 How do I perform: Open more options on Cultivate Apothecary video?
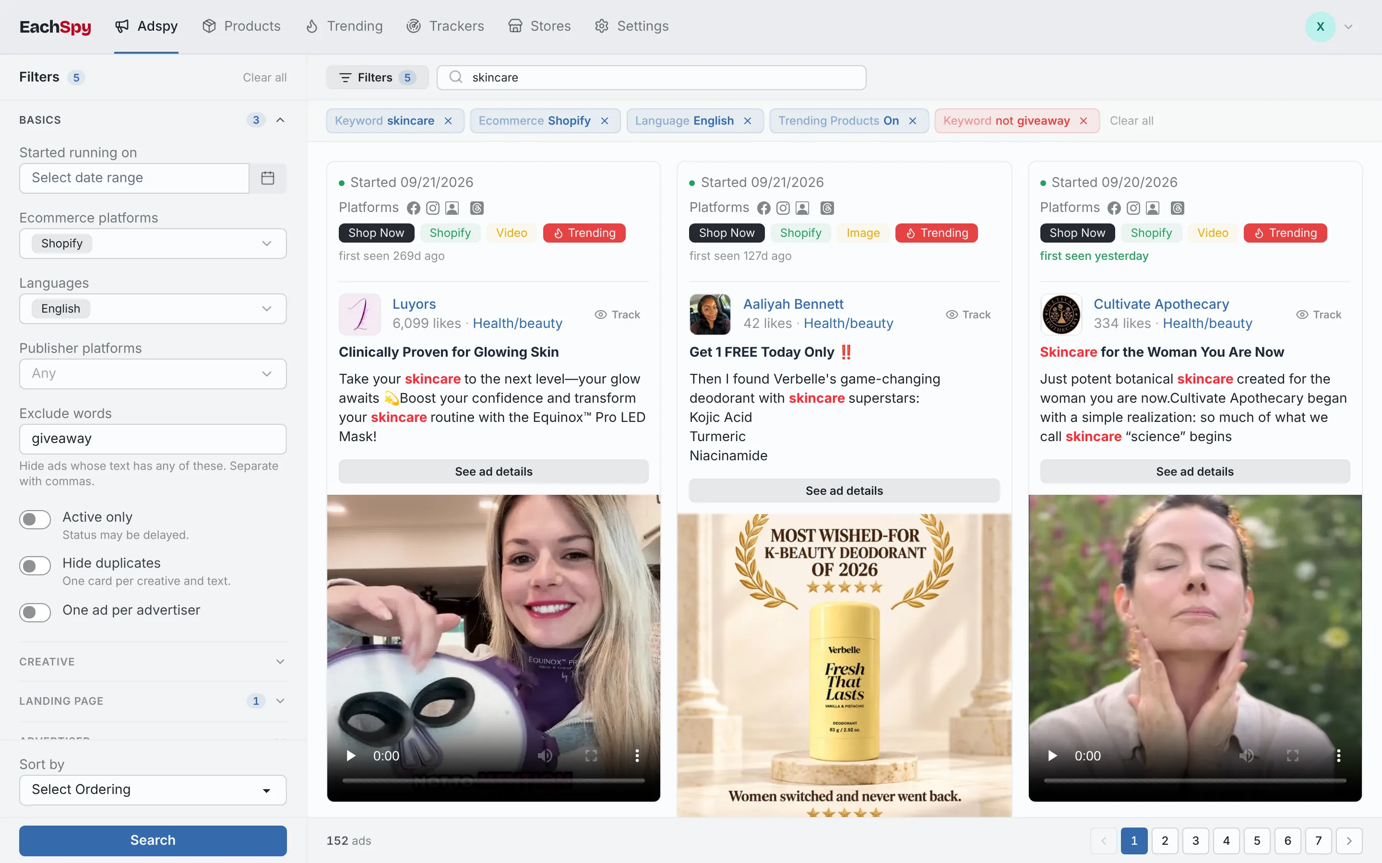[x=1339, y=756]
